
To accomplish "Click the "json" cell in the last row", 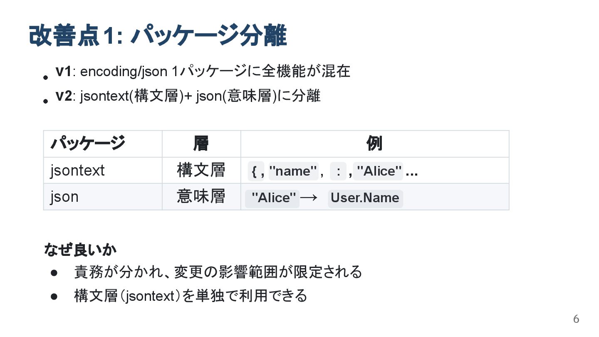I will coord(64,197).
